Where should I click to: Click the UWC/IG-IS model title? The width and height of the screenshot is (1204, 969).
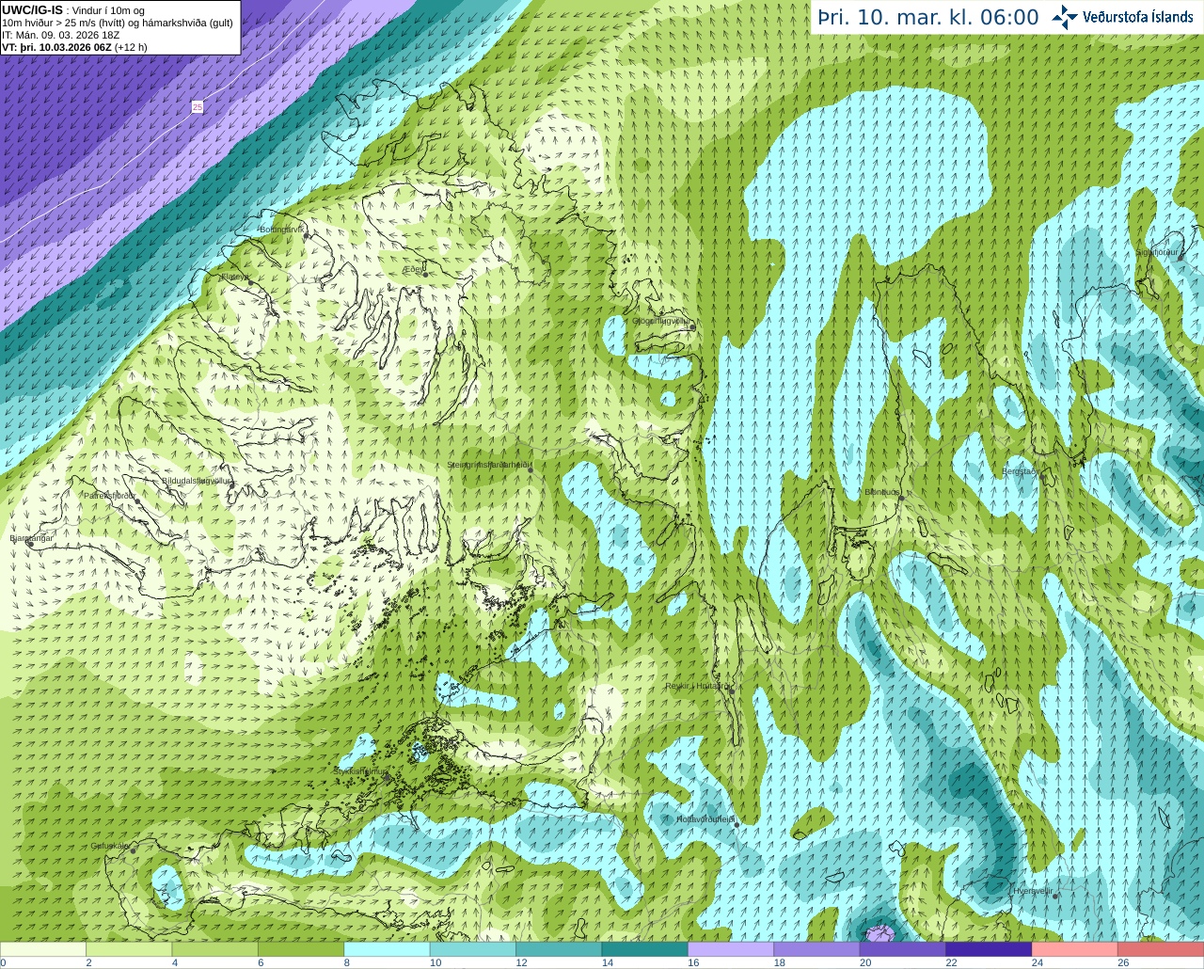point(32,9)
